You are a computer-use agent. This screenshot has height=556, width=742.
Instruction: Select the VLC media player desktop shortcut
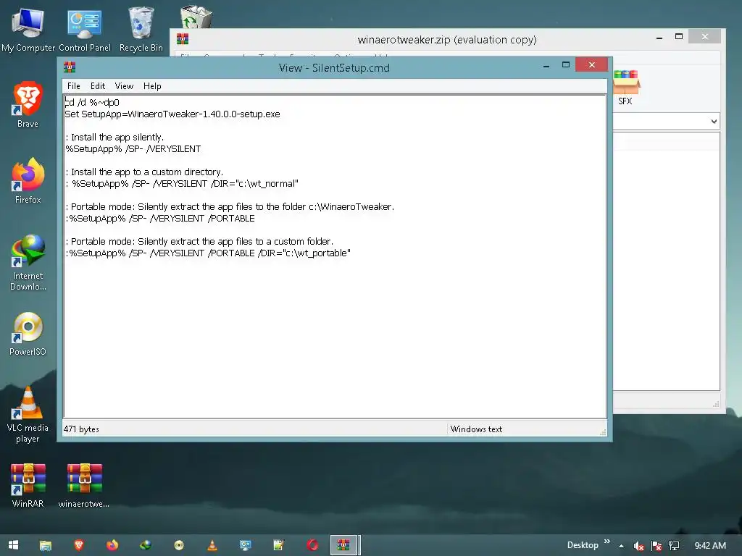(28, 415)
